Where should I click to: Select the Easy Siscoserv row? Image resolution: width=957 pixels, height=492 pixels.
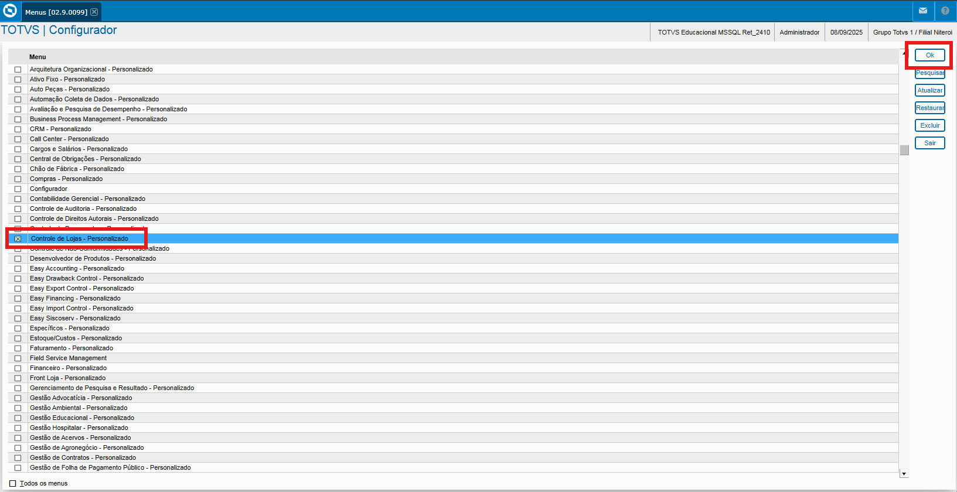453,319
